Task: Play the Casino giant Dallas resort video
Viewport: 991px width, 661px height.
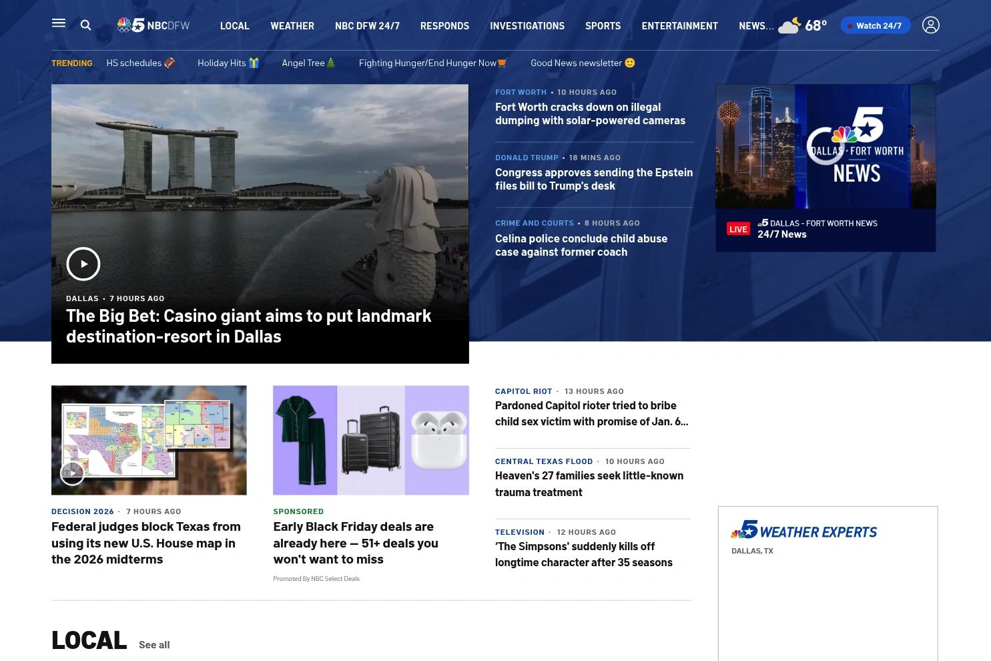Action: coord(83,264)
